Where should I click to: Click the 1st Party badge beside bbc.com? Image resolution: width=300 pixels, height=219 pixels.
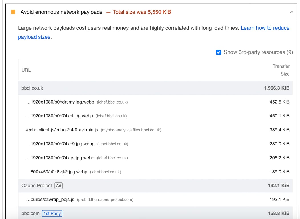click(x=52, y=213)
